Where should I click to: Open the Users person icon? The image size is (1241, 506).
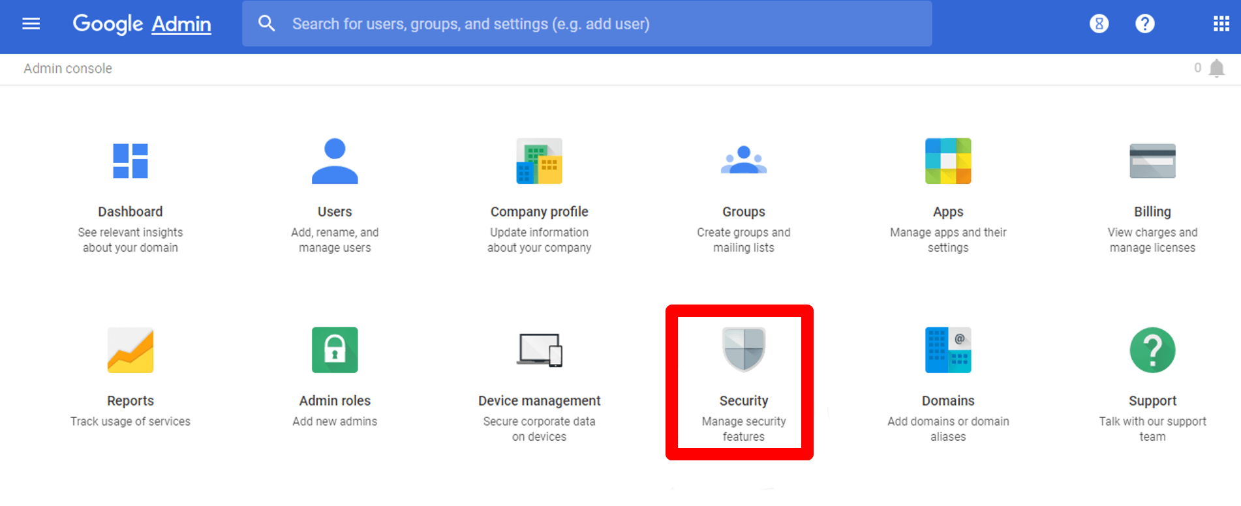coord(335,161)
